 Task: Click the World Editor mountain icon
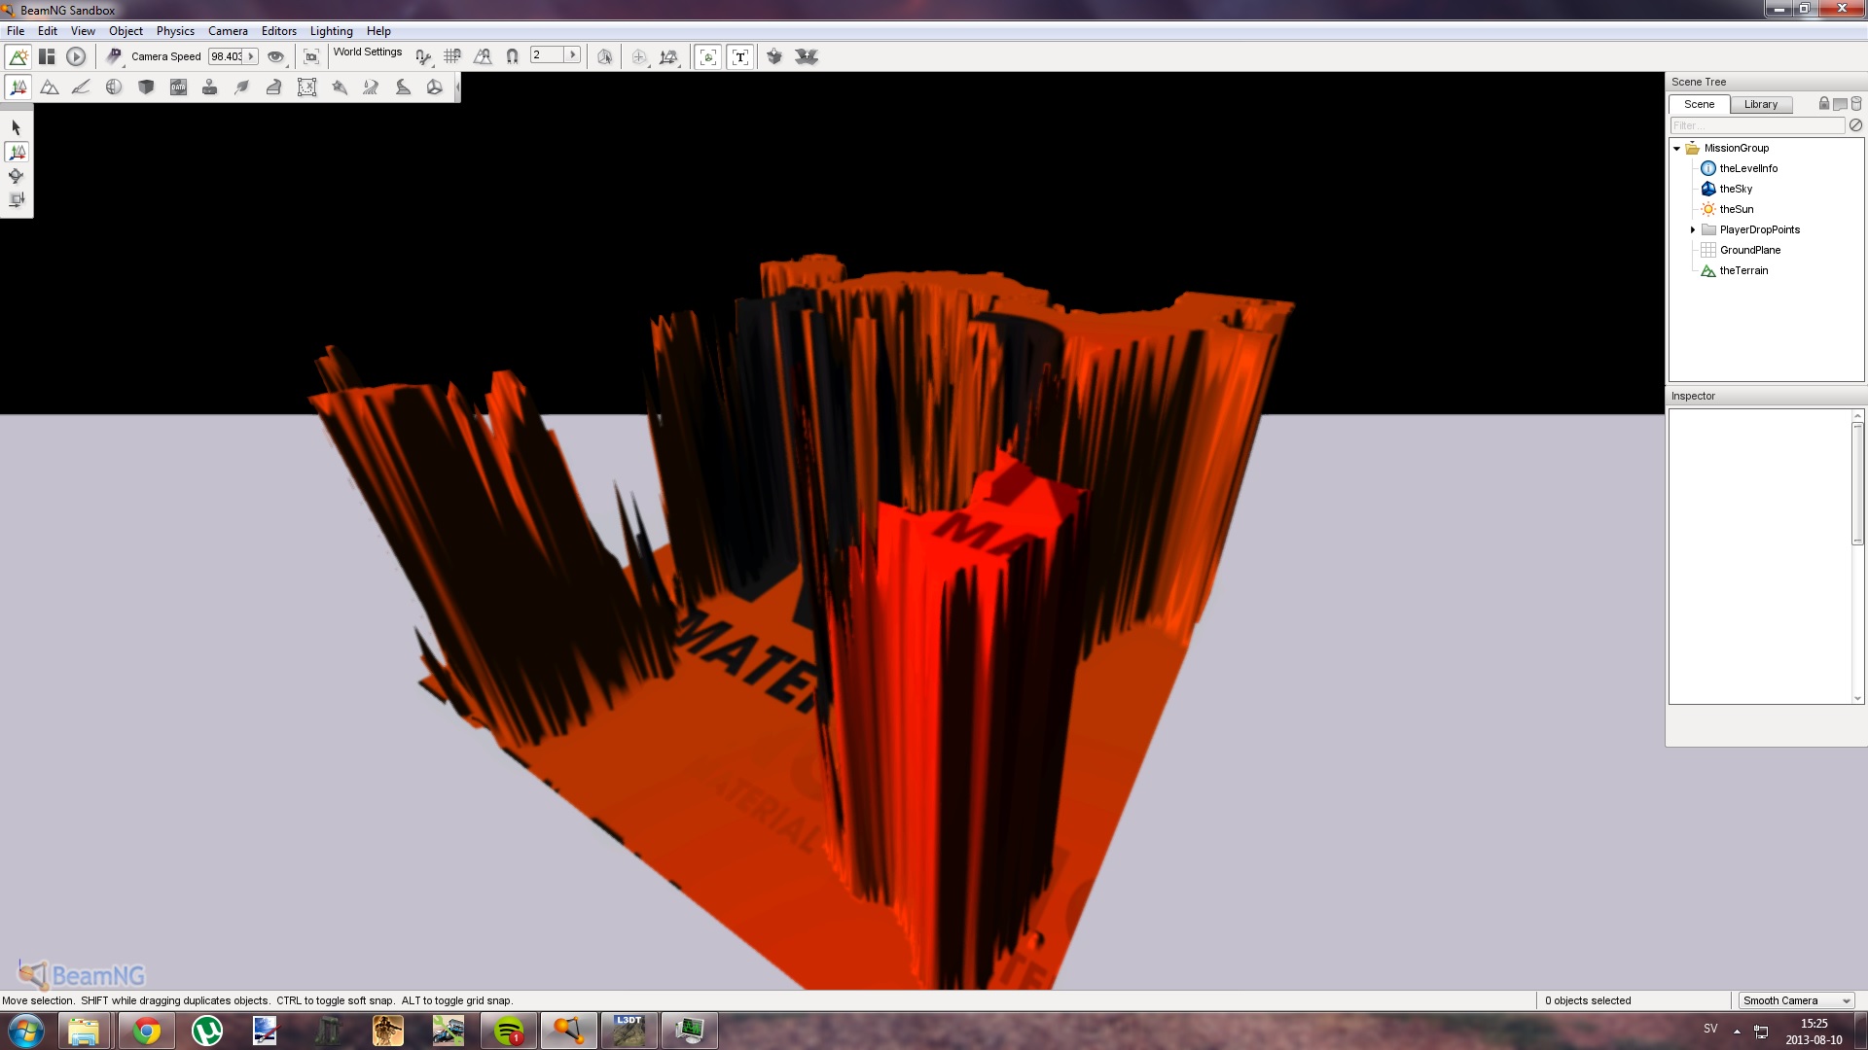tap(18, 56)
